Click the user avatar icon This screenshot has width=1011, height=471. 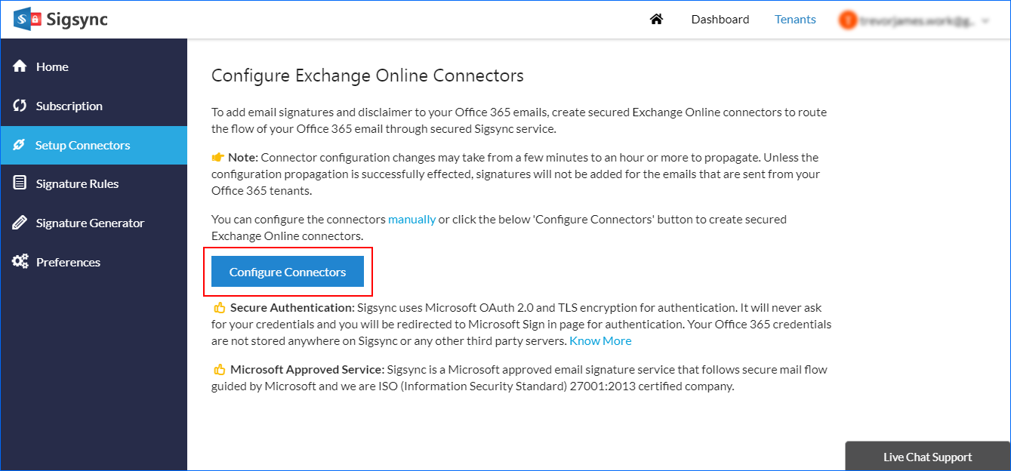[x=849, y=19]
